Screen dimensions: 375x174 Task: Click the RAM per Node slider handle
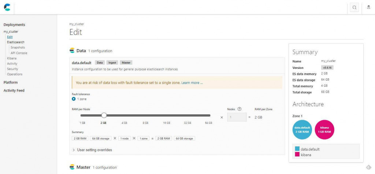(104, 115)
